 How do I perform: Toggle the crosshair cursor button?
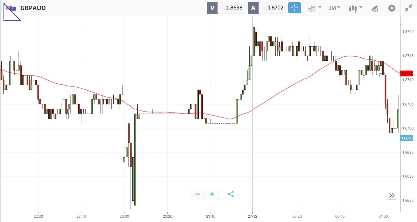(x=294, y=8)
